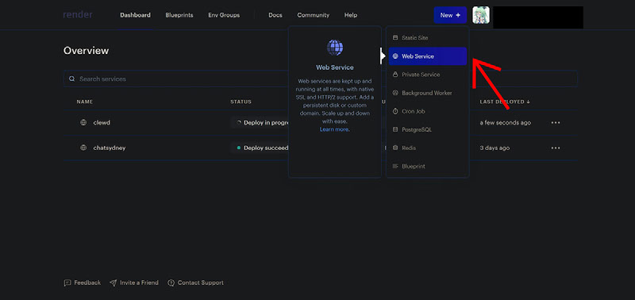The width and height of the screenshot is (635, 300).
Task: Click the PostgreSQL database icon
Action: click(x=395, y=129)
